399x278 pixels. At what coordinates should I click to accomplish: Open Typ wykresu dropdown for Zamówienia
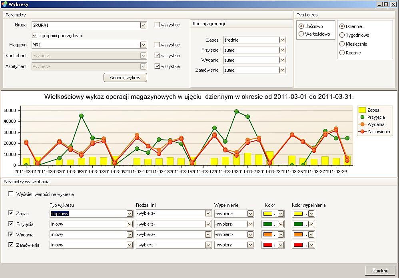coord(130,245)
